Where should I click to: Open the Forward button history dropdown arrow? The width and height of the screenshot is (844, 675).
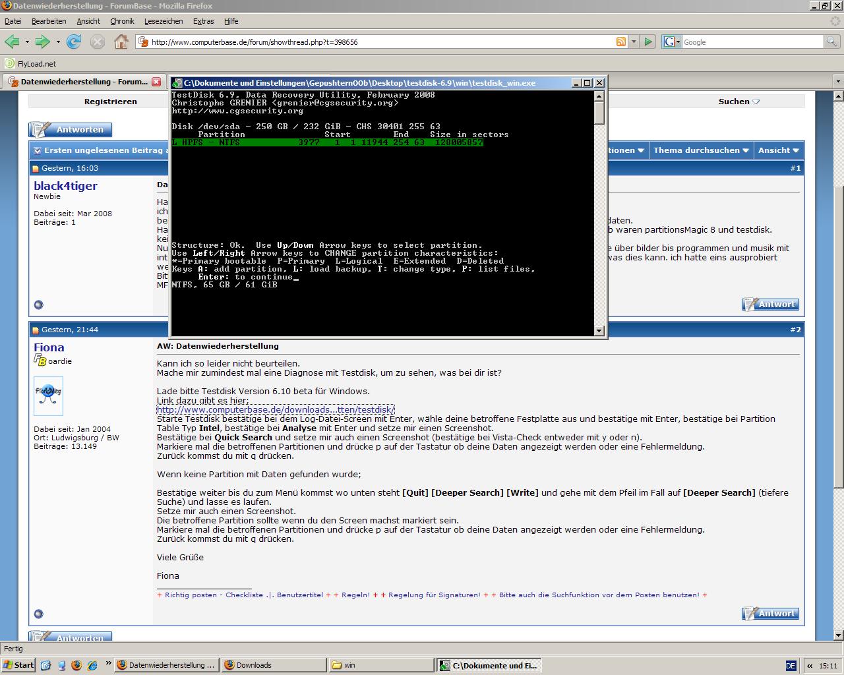(x=58, y=42)
